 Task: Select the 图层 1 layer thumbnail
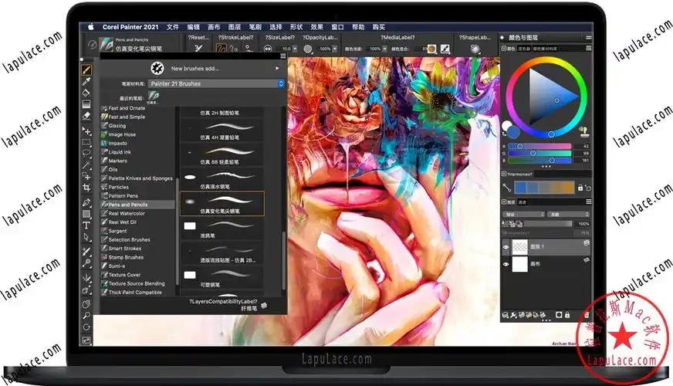[x=519, y=247]
